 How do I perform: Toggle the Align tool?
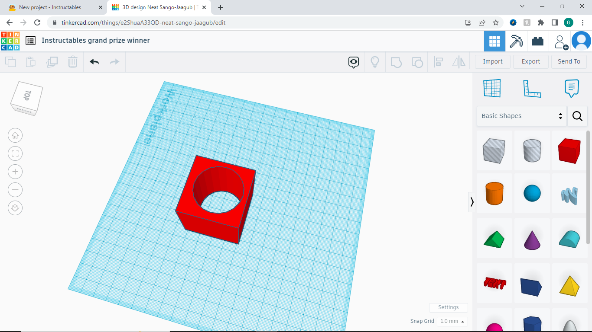(438, 62)
